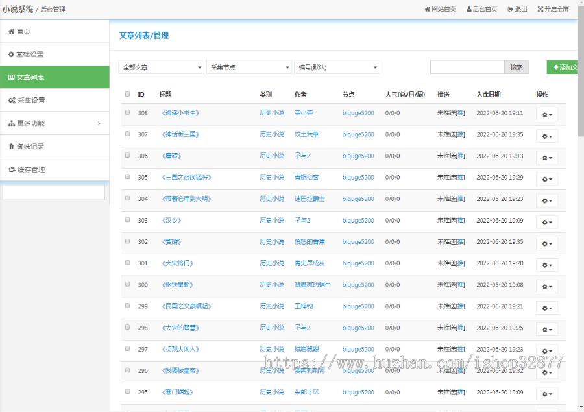
Task: Open gear action menu for article 299
Action: tap(547, 308)
